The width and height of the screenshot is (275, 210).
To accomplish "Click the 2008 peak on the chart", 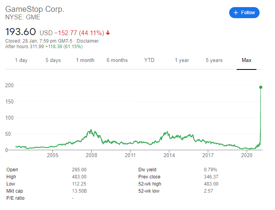I will (x=92, y=129).
